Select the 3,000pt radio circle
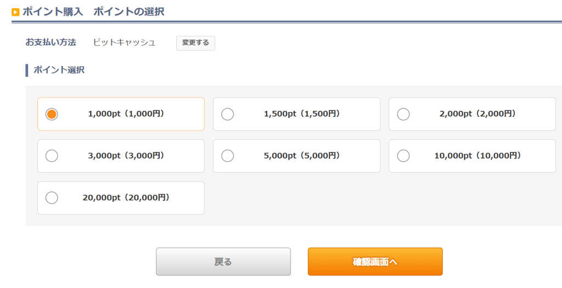Viewport: 562px width, 288px height. pyautogui.click(x=52, y=156)
